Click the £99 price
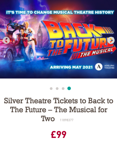The height and width of the screenshot is (143, 117). (59, 135)
